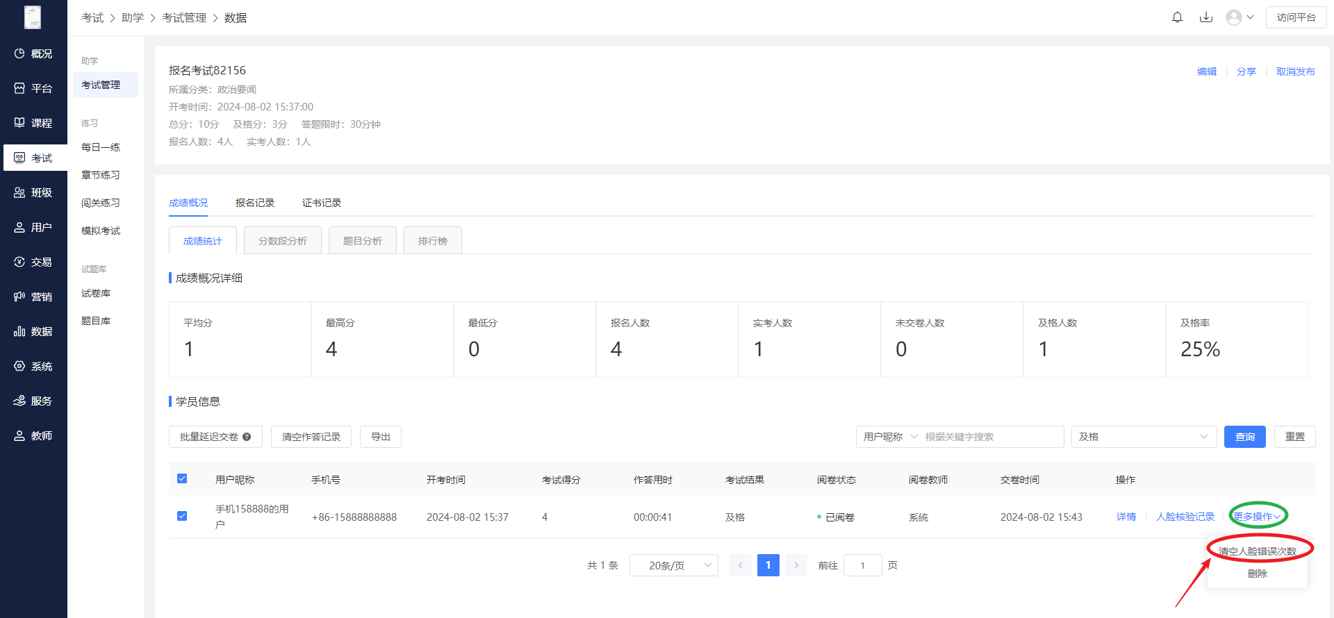Focus the 根据关键字搜索 input field
Viewport: 1334px width, 618px height.
pos(991,437)
